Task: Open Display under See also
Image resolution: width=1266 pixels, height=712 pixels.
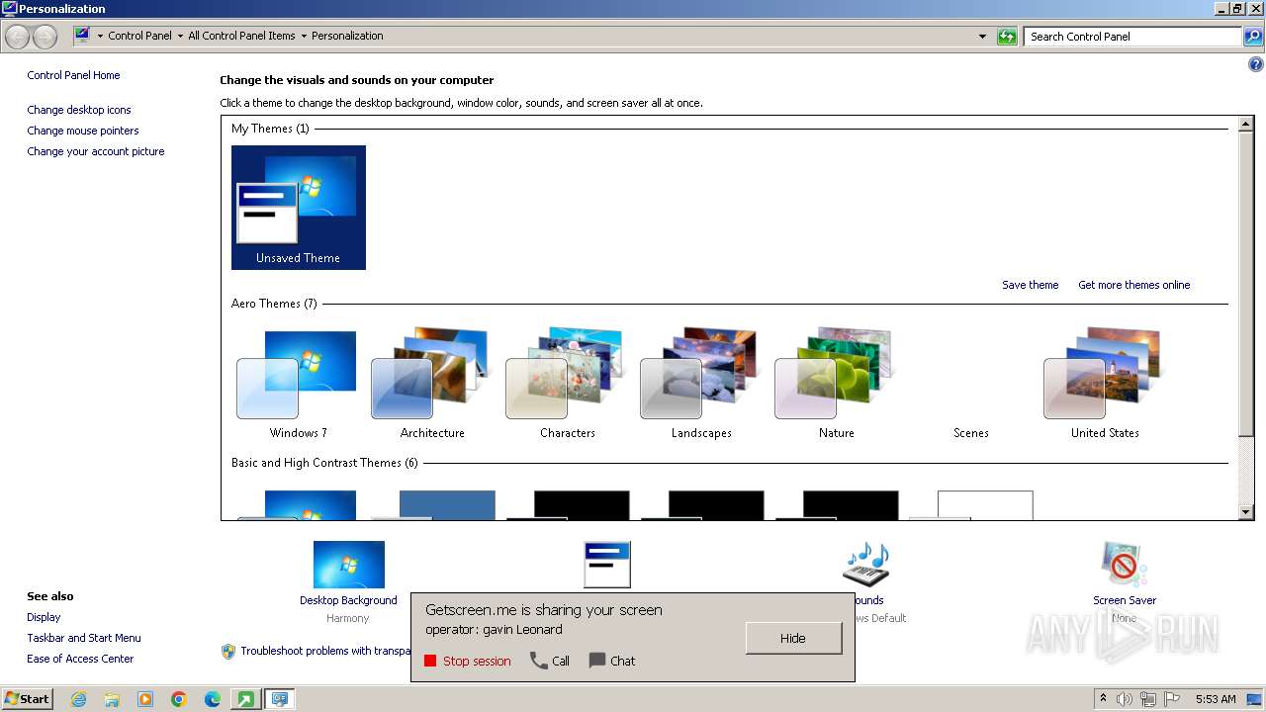Action: point(44,617)
